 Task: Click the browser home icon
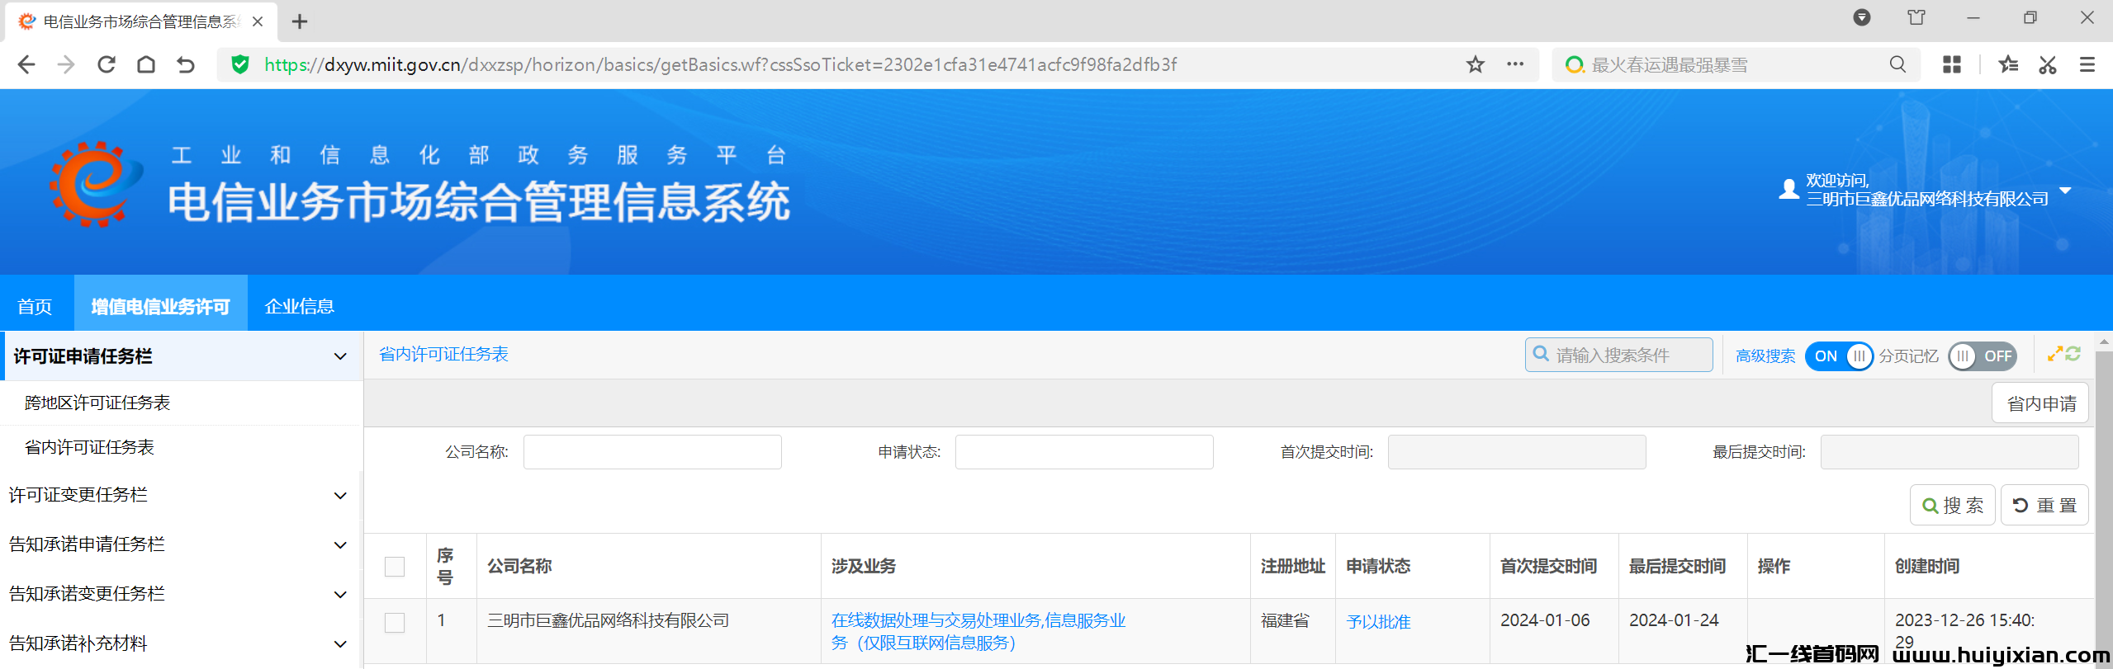(x=146, y=64)
